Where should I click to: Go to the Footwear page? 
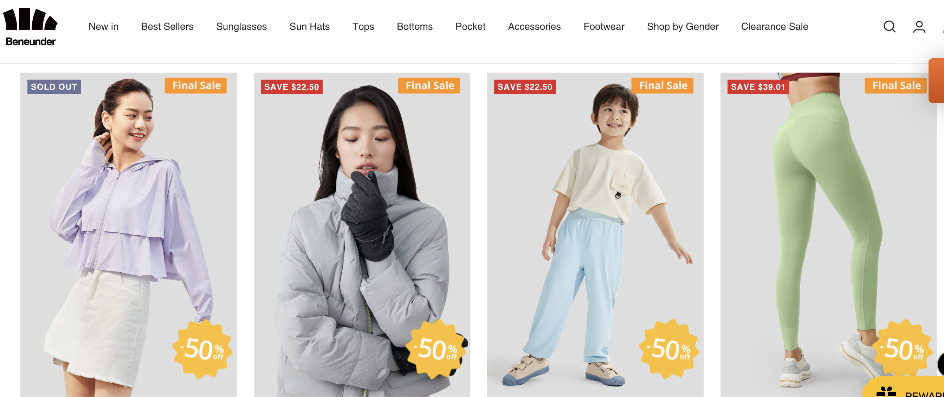604,27
